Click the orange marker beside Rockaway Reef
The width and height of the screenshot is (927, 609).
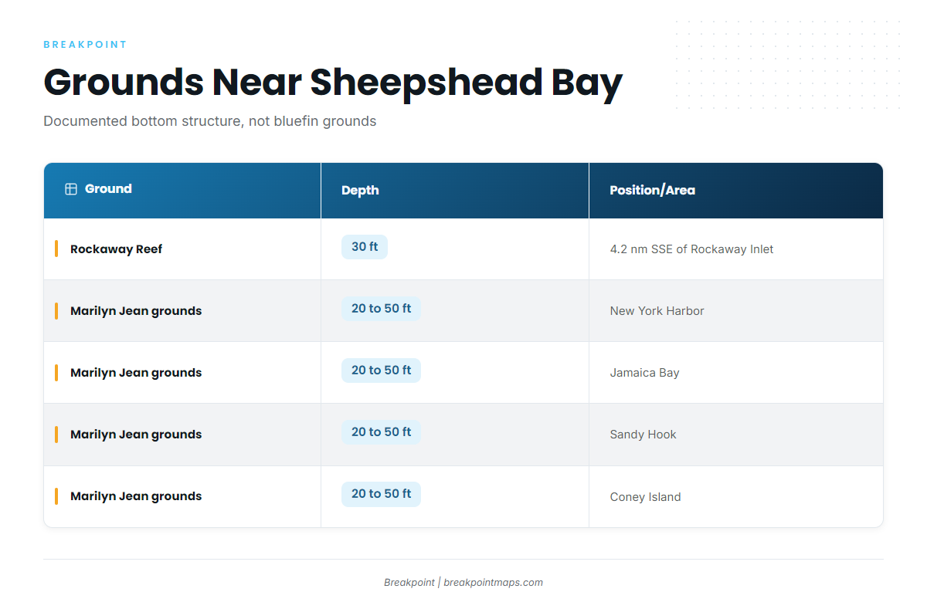click(56, 249)
